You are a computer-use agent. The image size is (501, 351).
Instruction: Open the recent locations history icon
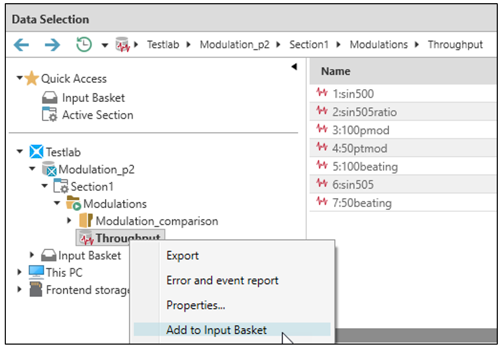[x=84, y=45]
